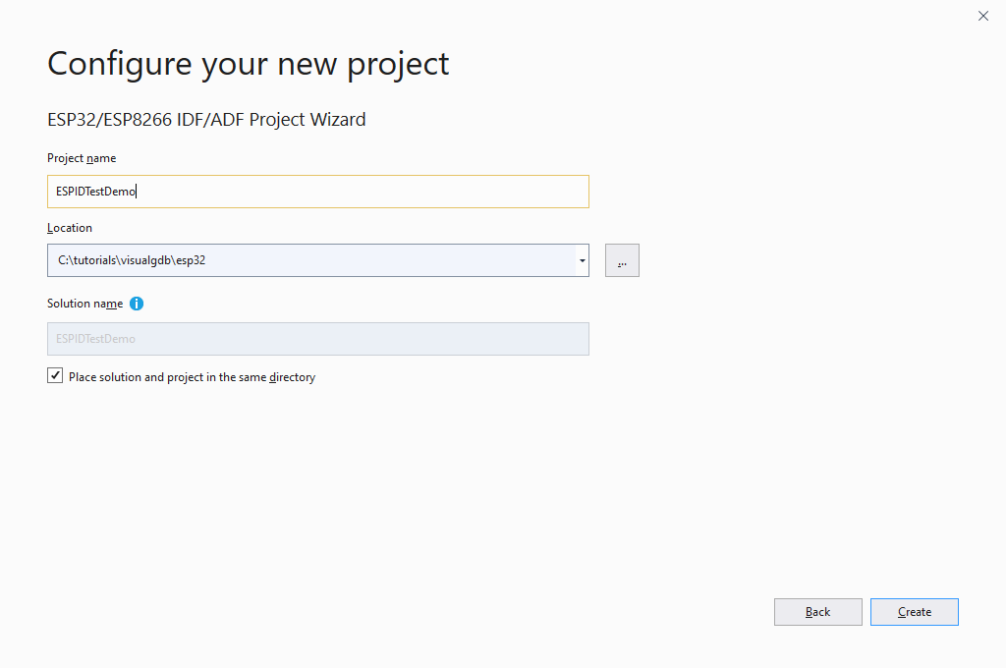This screenshot has height=668, width=1006.
Task: Click the Project name input field
Action: (x=317, y=192)
